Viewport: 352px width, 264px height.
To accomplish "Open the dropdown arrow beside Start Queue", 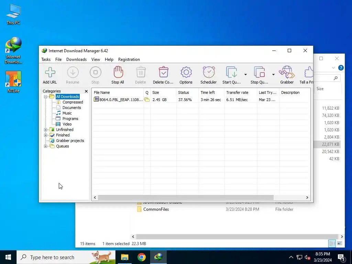I will point(245,74).
